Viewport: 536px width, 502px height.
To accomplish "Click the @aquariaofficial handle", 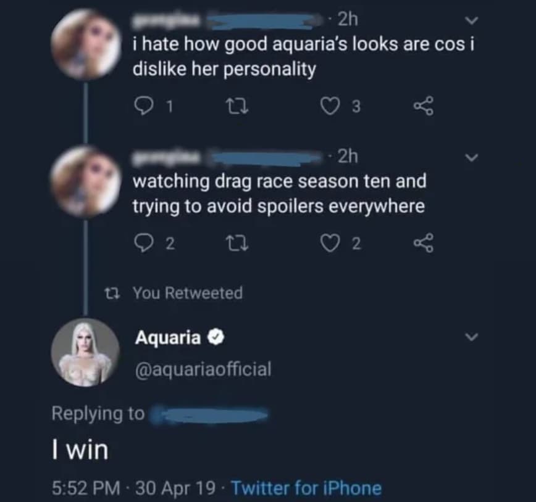I will 203,369.
